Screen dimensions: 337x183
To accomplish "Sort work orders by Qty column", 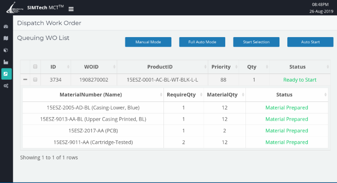I will pyautogui.click(x=254, y=67).
